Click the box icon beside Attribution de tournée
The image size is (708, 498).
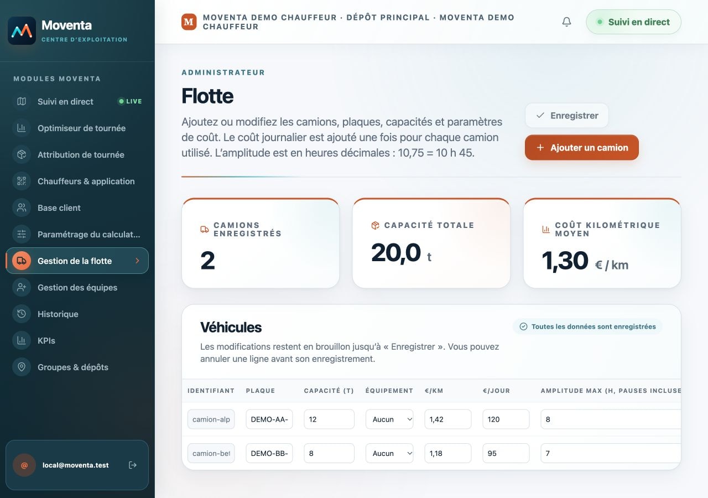pos(22,154)
